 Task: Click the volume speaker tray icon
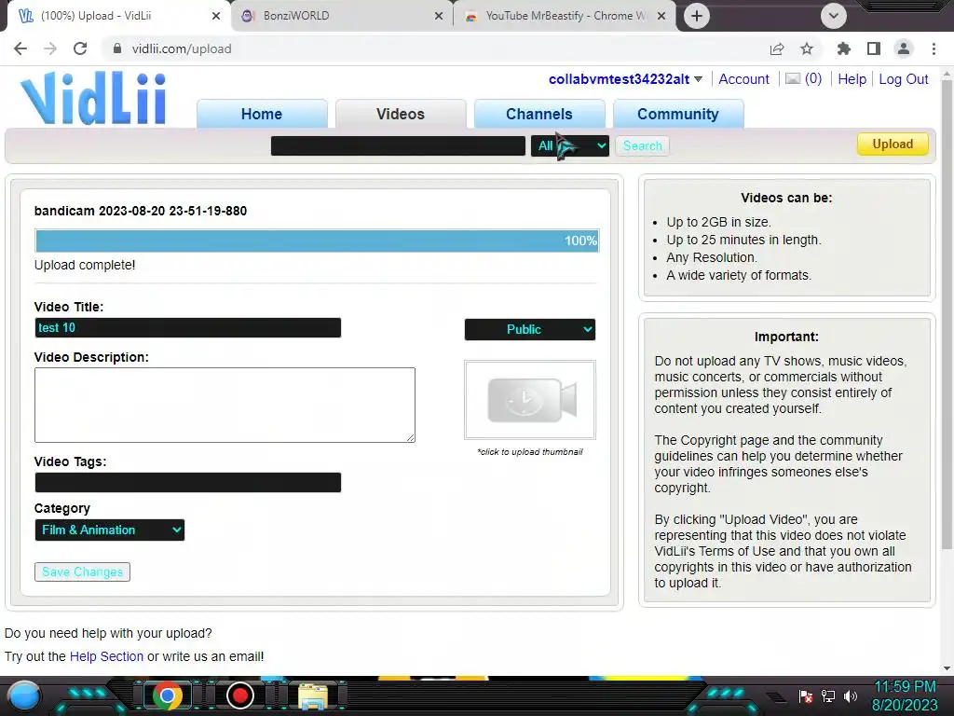click(x=850, y=695)
